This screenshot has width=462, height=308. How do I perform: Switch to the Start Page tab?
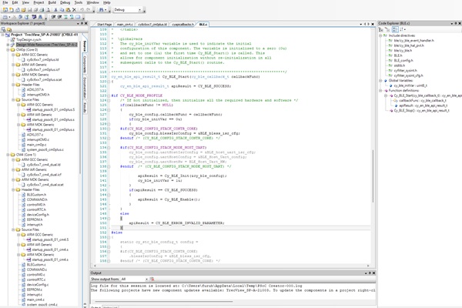104,25
